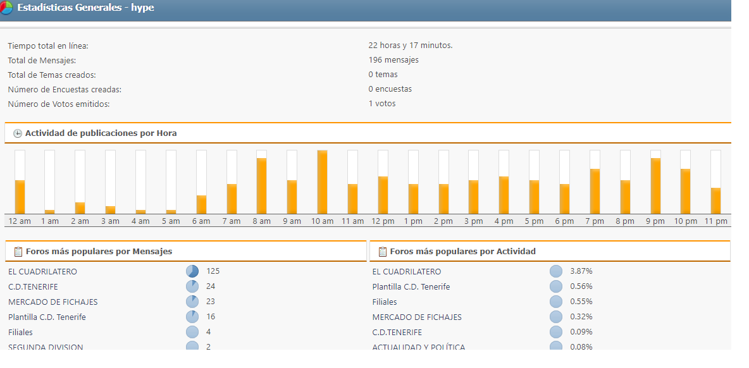749x368 pixels.
Task: Click the pie icon for Plantilla C.D. Tenerife 16 messages
Action: point(192,317)
